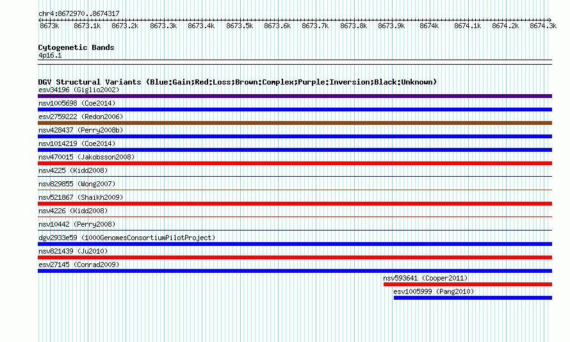Screen dimensions: 570x342
Task: Open nsv470015 (Jakobsson2008) label
Action: click(x=86, y=157)
